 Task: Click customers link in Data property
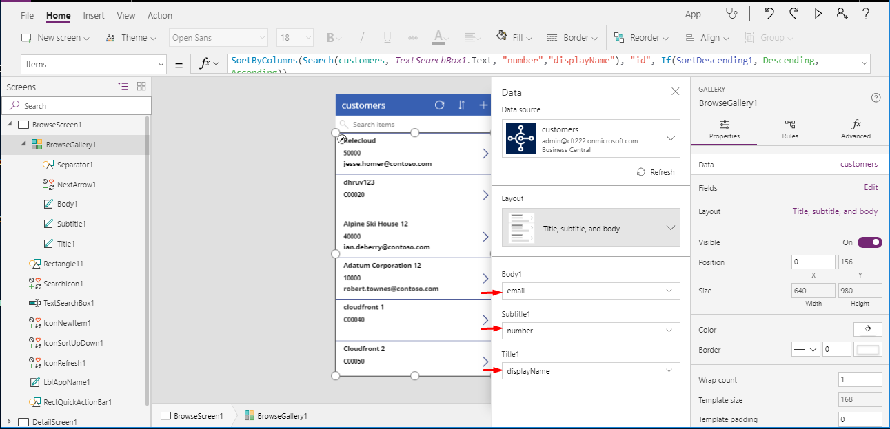pos(859,164)
